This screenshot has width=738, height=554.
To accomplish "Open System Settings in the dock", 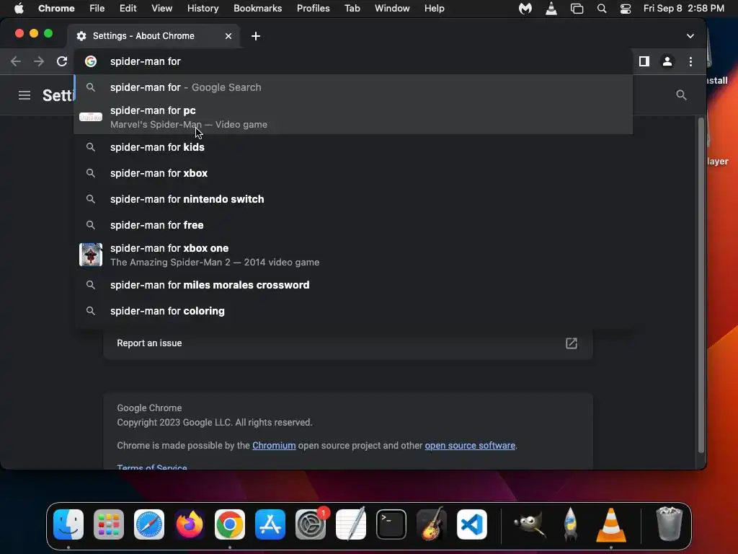I will 311,524.
